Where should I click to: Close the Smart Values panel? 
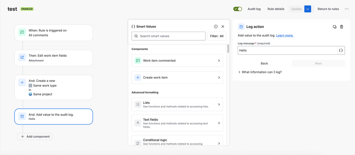pyautogui.click(x=223, y=27)
